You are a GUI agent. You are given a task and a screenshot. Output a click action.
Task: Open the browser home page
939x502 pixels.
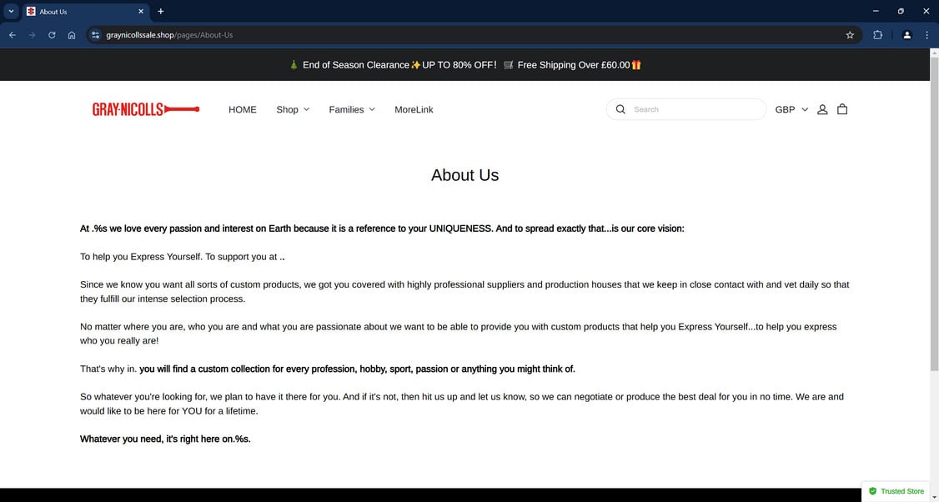[72, 35]
